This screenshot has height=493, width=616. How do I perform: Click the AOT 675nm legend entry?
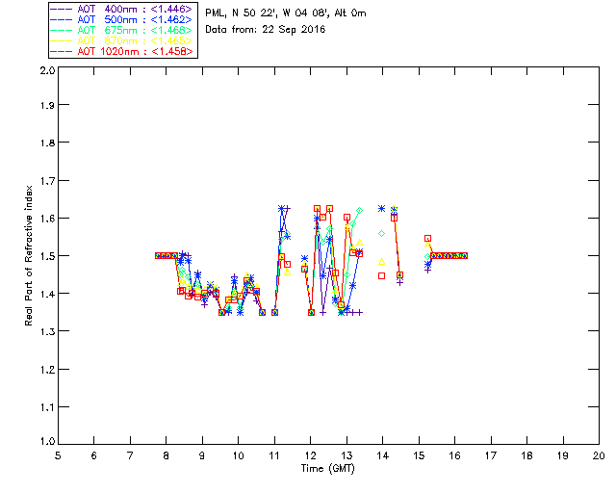[121, 30]
